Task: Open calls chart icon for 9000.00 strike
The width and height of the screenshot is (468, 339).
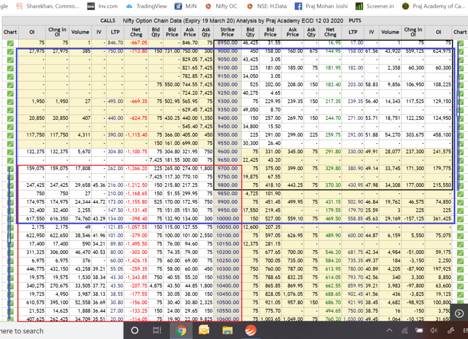Action: (x=10, y=51)
